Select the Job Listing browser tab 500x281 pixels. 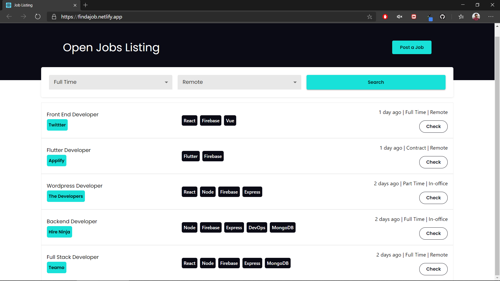(x=39, y=5)
